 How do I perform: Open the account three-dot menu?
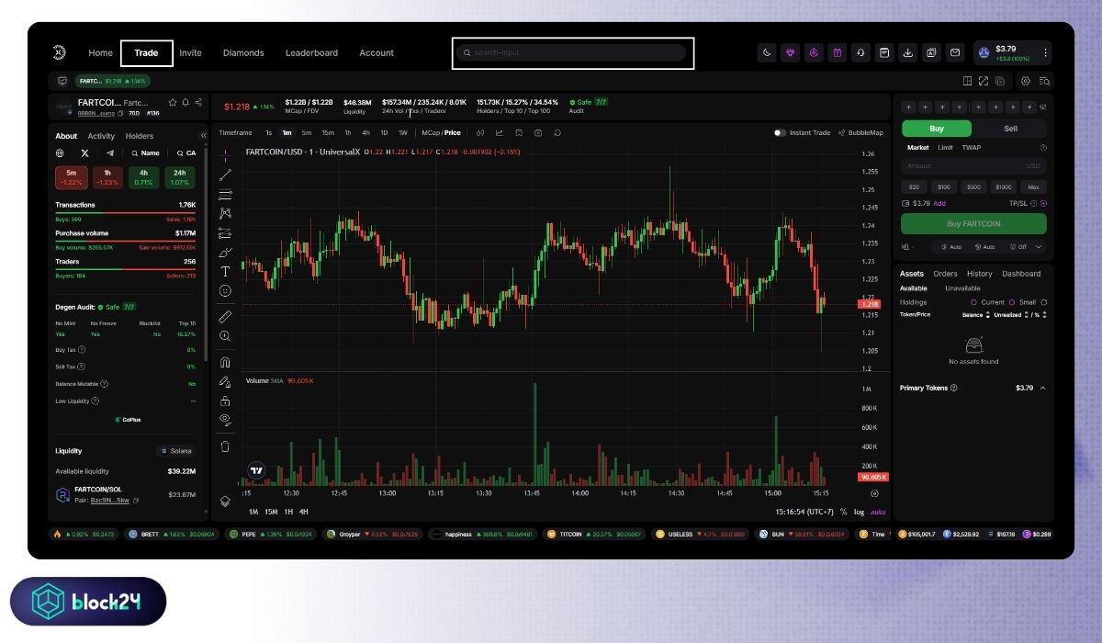point(1045,52)
